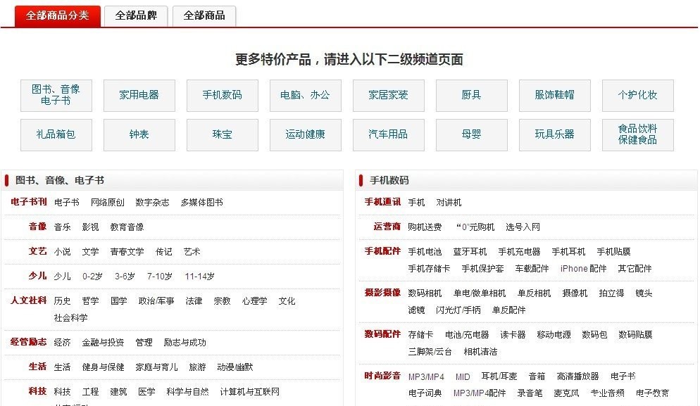Switch to the 全部品牌 tab

click(x=136, y=15)
